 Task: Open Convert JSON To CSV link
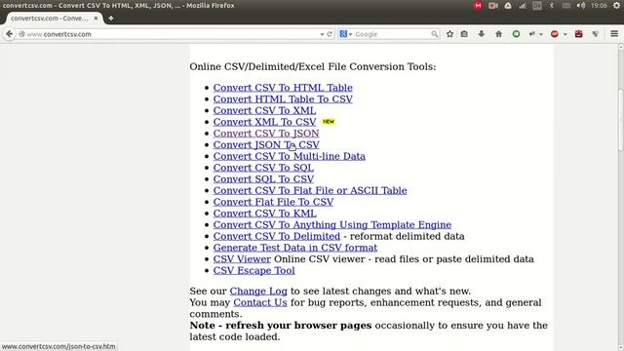266,145
